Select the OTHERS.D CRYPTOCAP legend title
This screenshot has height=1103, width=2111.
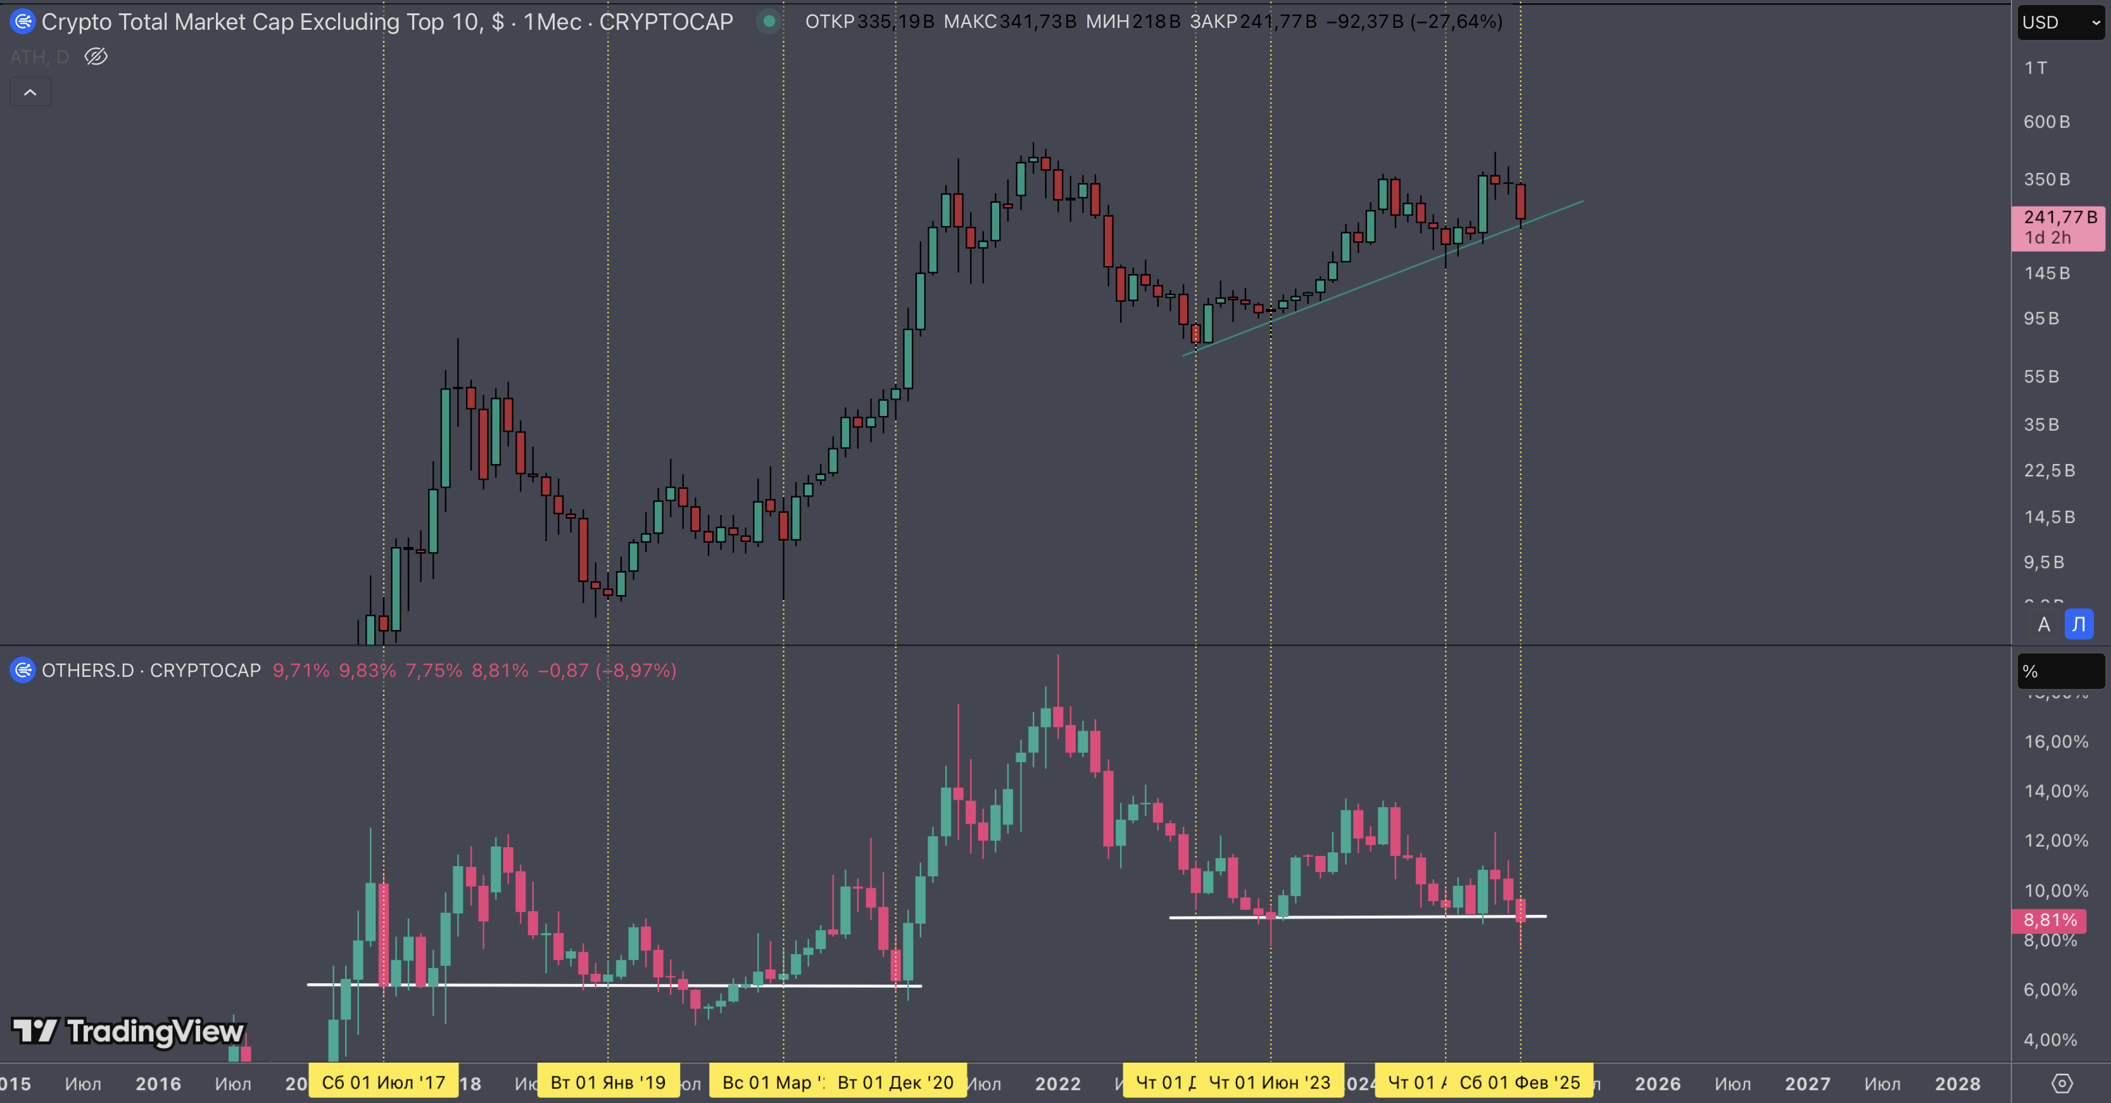[x=151, y=671]
